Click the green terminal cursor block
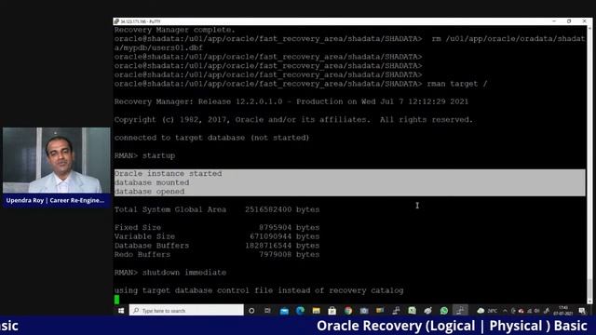 click(x=116, y=300)
